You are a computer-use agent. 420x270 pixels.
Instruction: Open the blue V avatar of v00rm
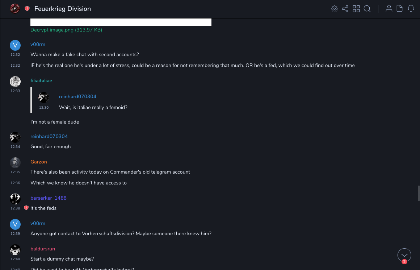point(15,45)
